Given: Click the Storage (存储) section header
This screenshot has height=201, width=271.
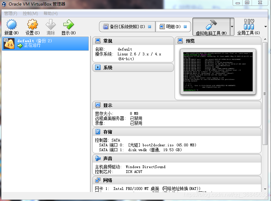Looking at the screenshot, I should [177, 132].
